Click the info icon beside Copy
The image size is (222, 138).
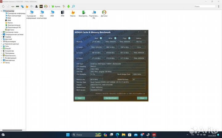pos(129,38)
